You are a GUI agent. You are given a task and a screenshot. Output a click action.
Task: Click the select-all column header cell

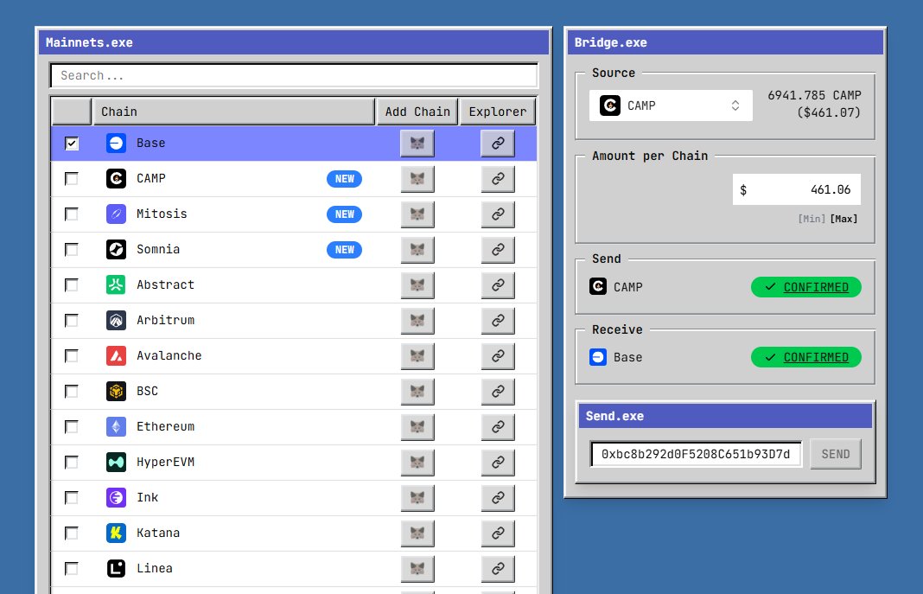tap(71, 112)
